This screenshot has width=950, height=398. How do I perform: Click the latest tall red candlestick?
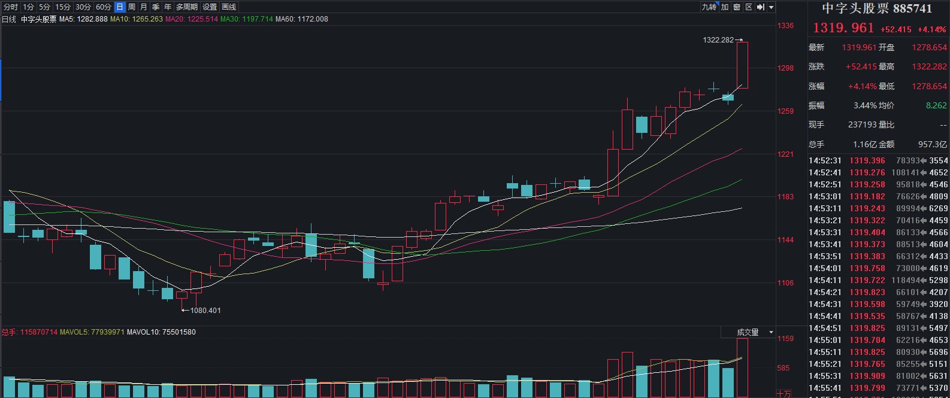pos(742,65)
